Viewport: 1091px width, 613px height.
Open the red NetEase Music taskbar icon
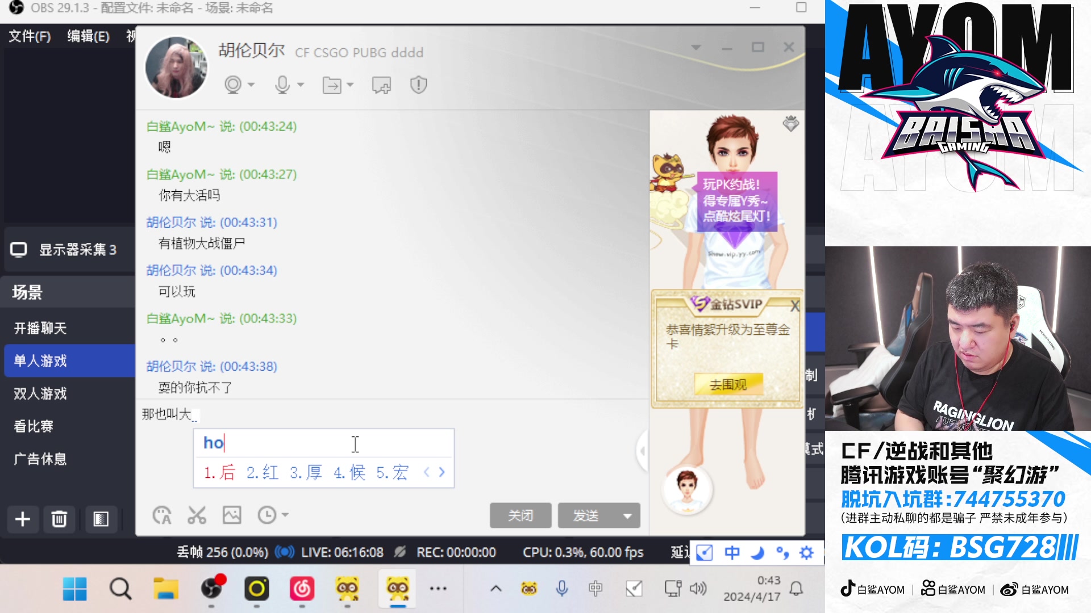pos(302,589)
